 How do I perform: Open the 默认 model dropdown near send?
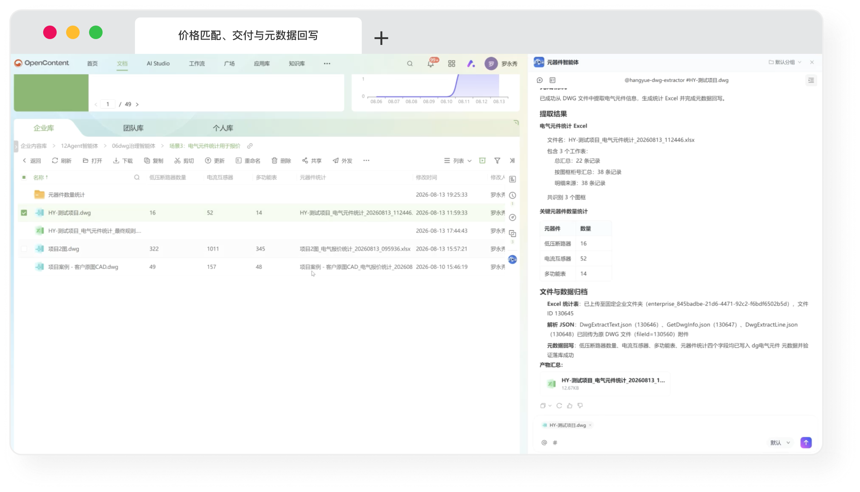[780, 443]
